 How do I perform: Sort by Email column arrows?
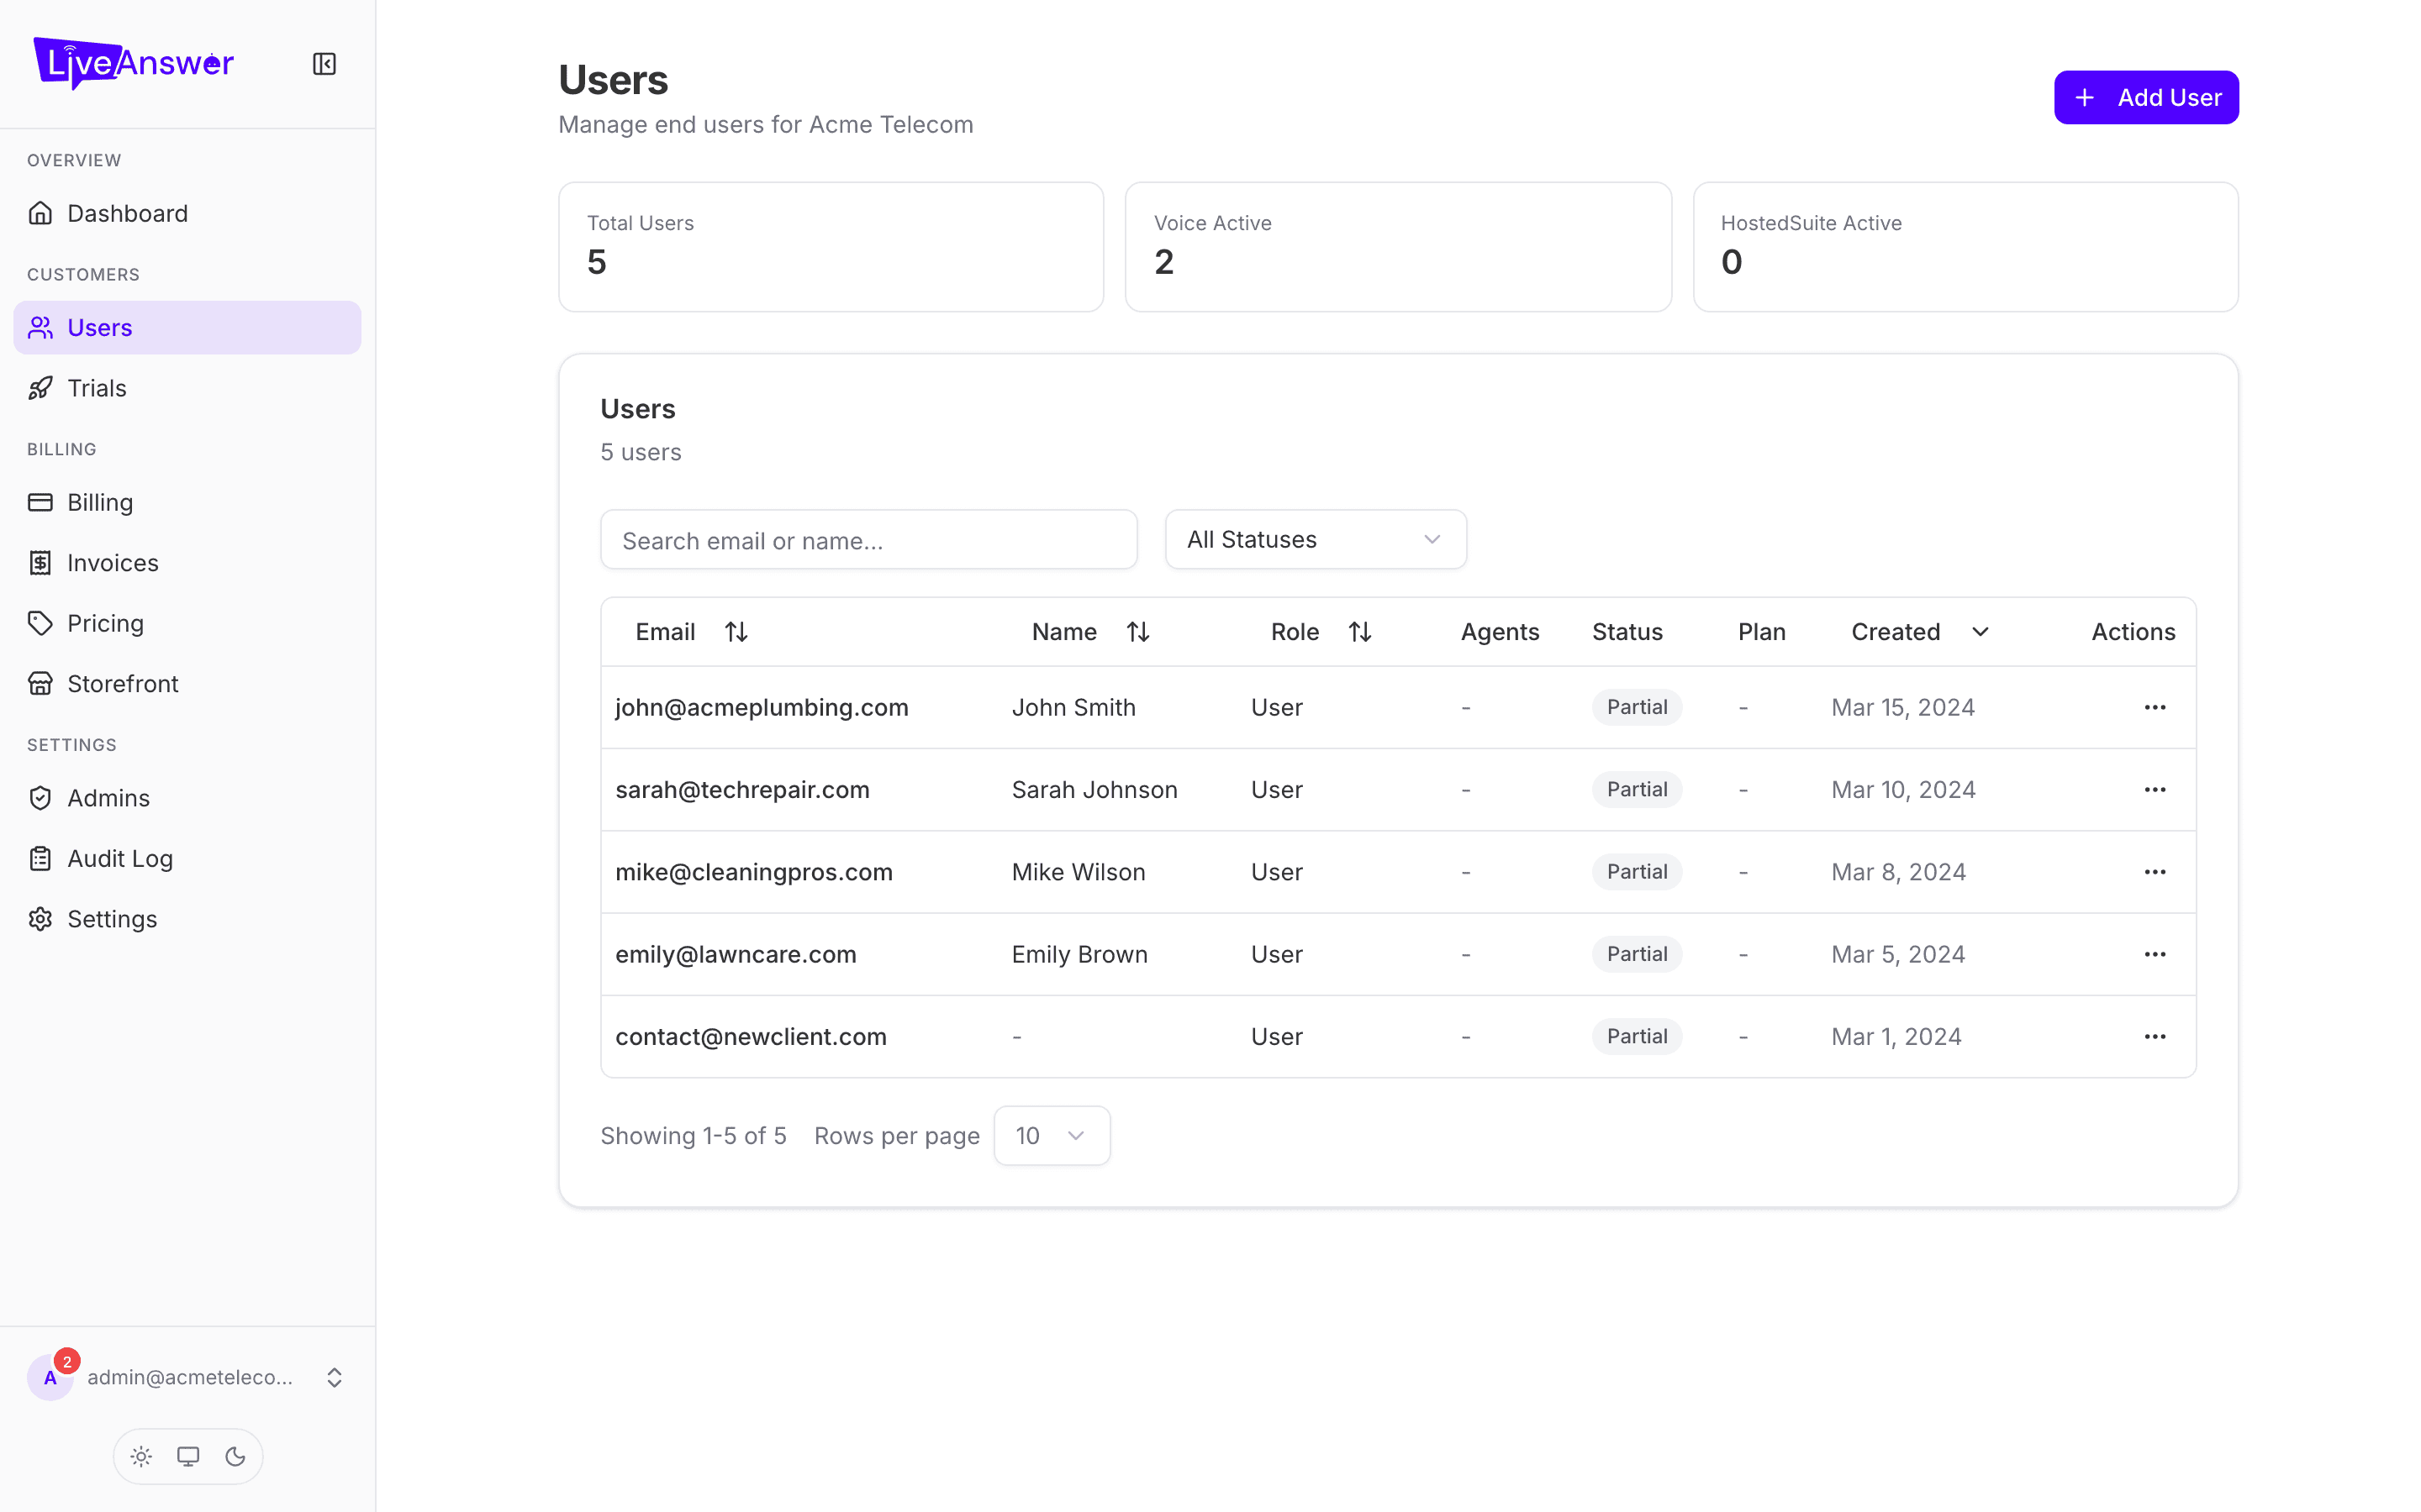[736, 632]
